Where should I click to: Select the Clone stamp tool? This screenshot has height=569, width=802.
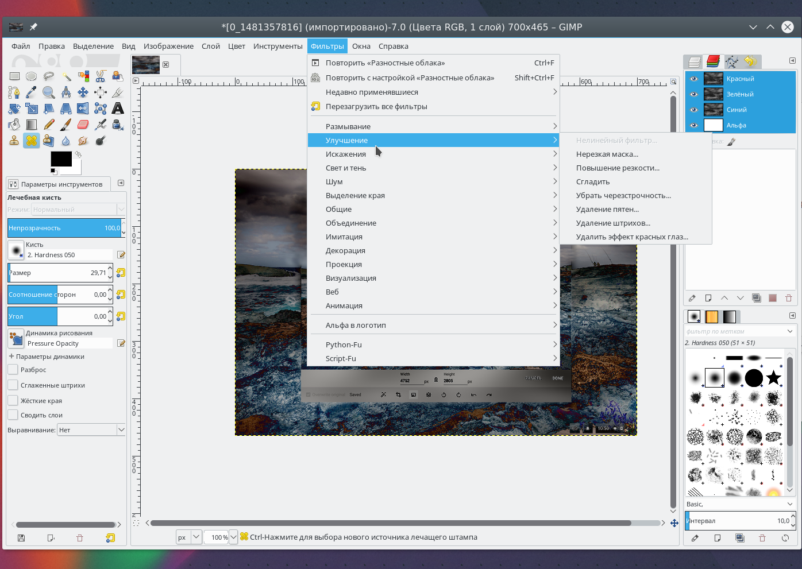14,140
